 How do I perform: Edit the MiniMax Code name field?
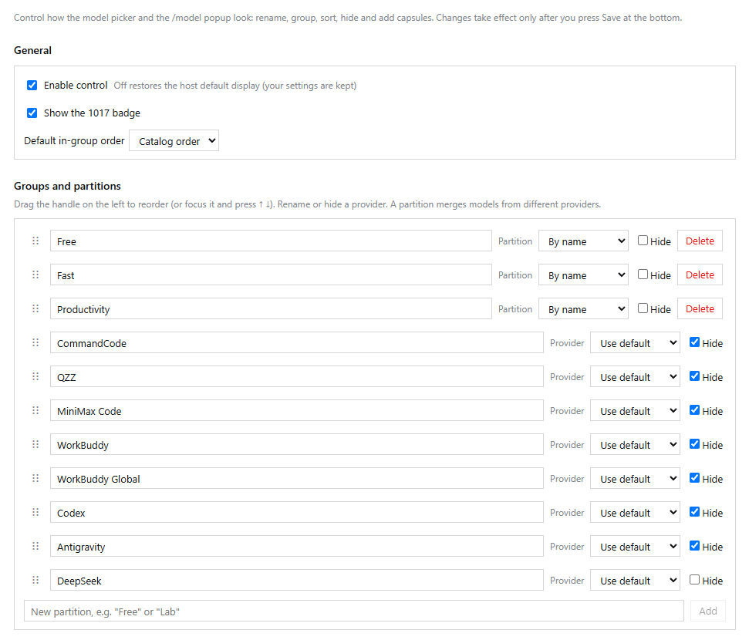297,410
